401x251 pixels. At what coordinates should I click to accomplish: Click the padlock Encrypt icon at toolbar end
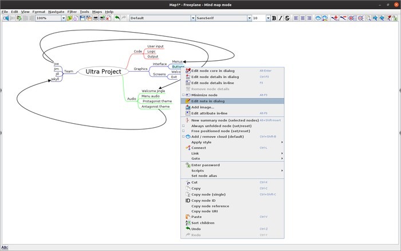tap(395, 18)
